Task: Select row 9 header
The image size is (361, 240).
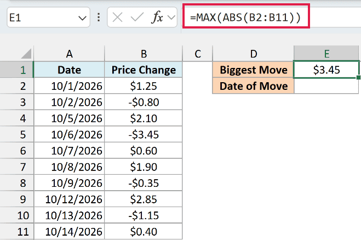Action: point(16,199)
